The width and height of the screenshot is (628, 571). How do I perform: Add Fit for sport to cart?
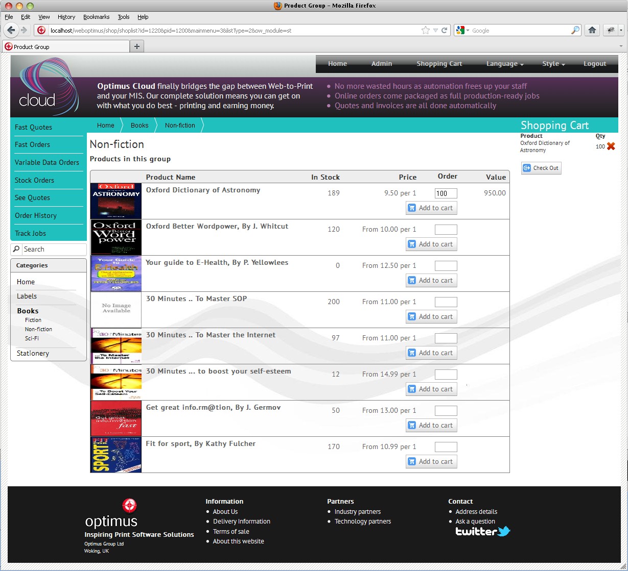tap(431, 461)
